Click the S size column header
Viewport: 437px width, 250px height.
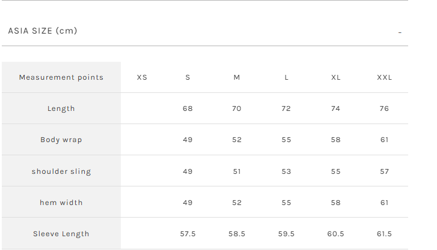[188, 77]
